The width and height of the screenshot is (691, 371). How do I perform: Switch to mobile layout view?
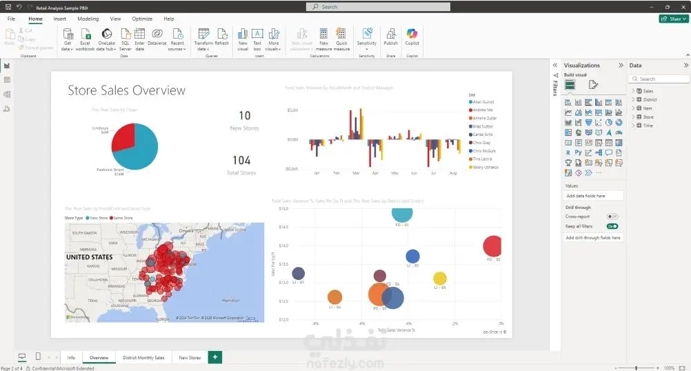coord(38,357)
